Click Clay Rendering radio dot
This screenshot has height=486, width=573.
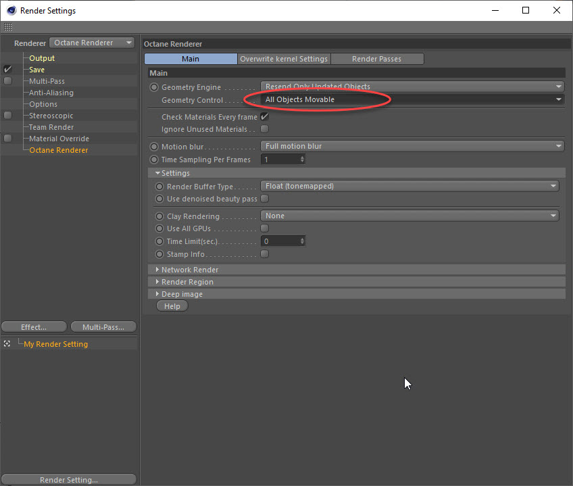click(x=159, y=216)
